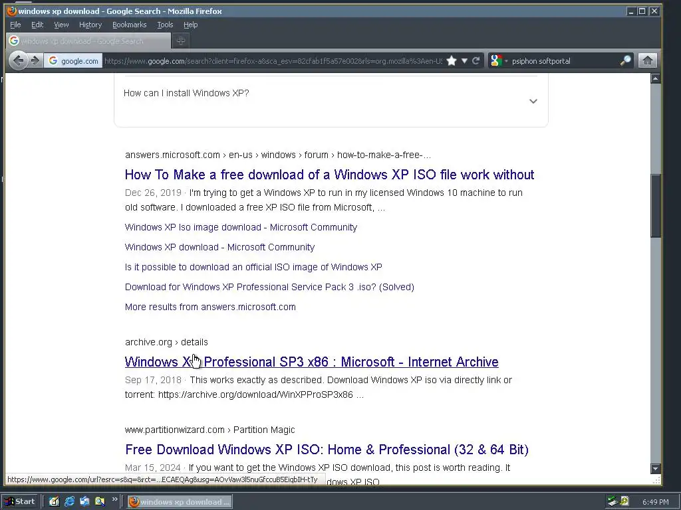The image size is (681, 510).
Task: Open the Outlook Express Quick Launch icon
Action: click(x=84, y=501)
